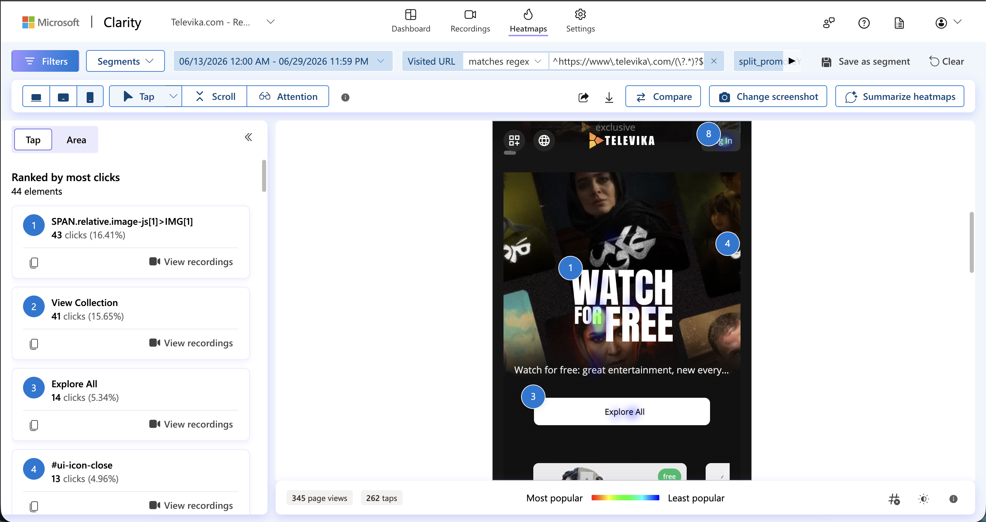This screenshot has height=522, width=986.
Task: Click the Compare button
Action: coord(663,96)
